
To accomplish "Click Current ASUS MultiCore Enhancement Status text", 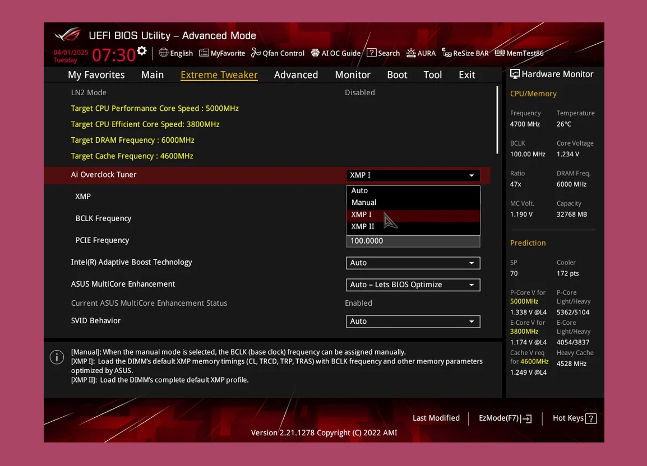I will [149, 303].
